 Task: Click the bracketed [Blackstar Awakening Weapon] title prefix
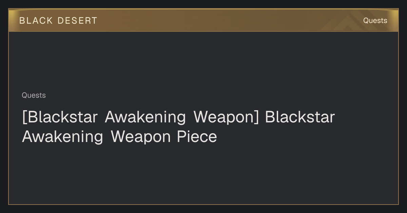pos(140,117)
